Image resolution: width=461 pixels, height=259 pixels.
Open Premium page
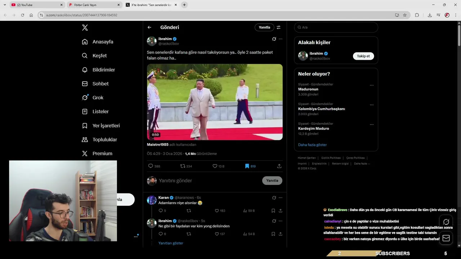click(97, 154)
